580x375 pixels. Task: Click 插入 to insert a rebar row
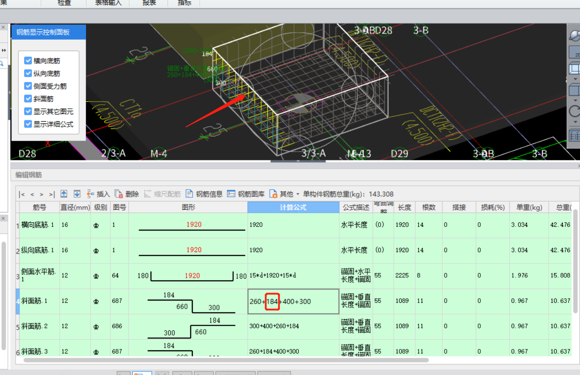[x=98, y=194]
